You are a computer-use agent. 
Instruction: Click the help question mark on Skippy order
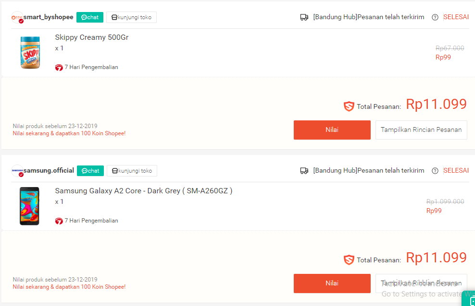435,17
